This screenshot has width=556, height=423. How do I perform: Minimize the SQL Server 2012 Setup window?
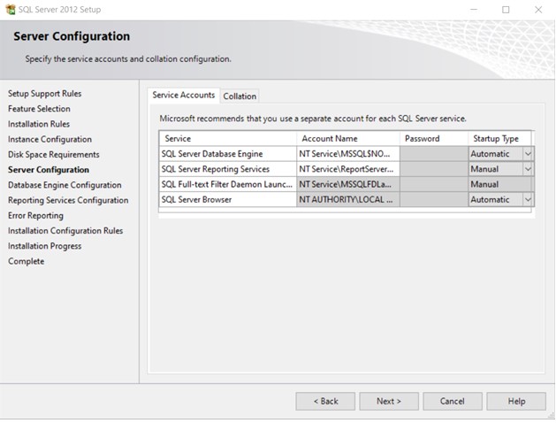(474, 10)
